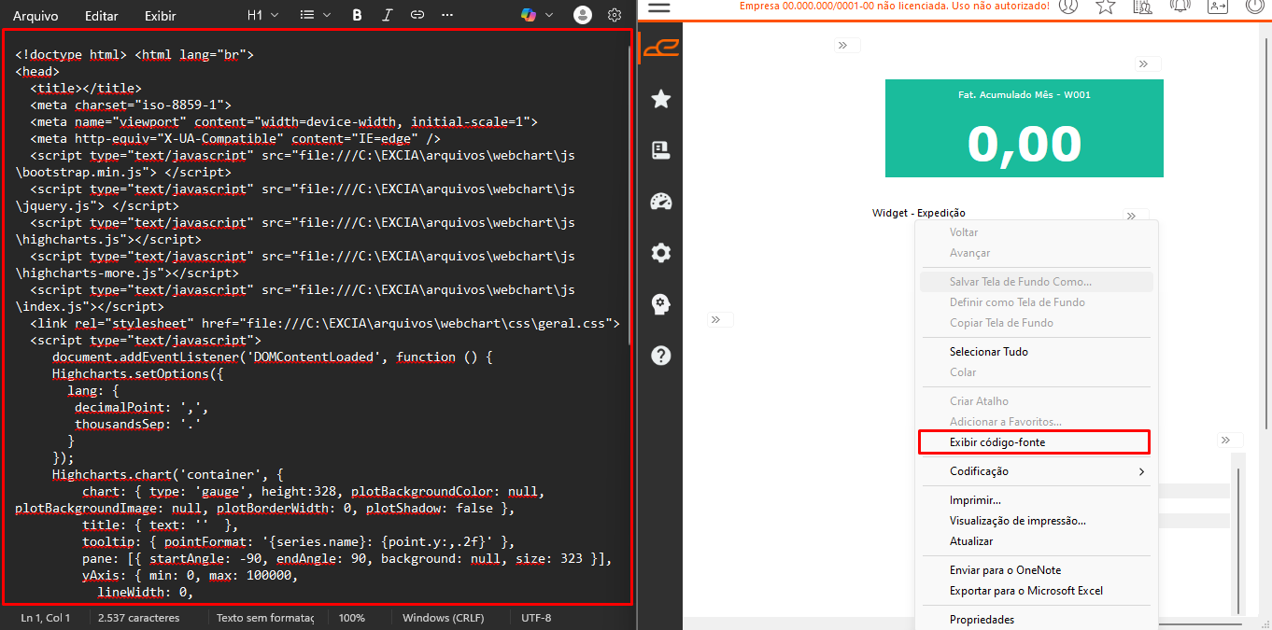Click the UTF-8 encoding in status bar
The image size is (1272, 630).
pyautogui.click(x=536, y=618)
